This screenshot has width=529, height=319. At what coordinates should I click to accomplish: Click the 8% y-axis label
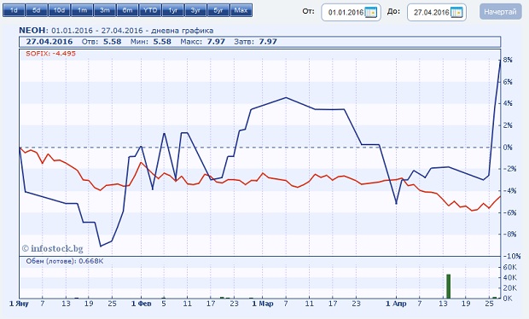click(508, 60)
